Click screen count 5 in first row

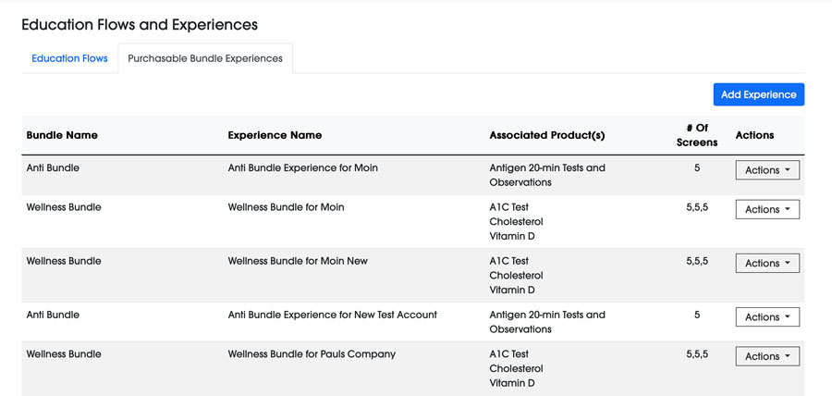(697, 168)
